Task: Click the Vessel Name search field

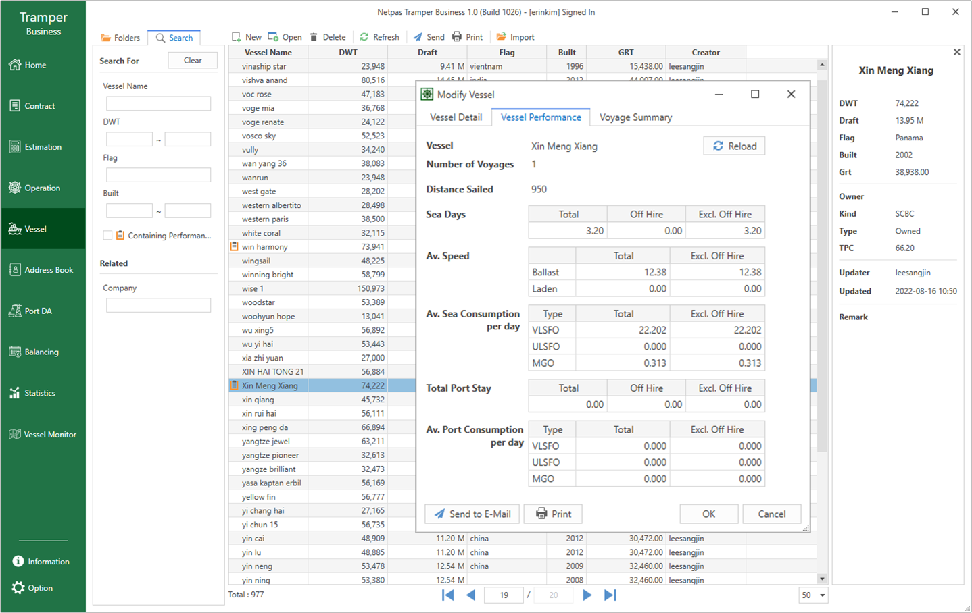Action: click(x=158, y=103)
